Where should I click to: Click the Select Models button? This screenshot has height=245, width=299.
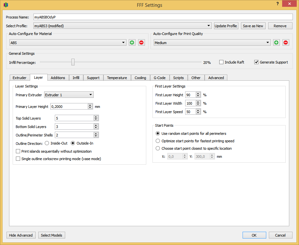[52, 235]
